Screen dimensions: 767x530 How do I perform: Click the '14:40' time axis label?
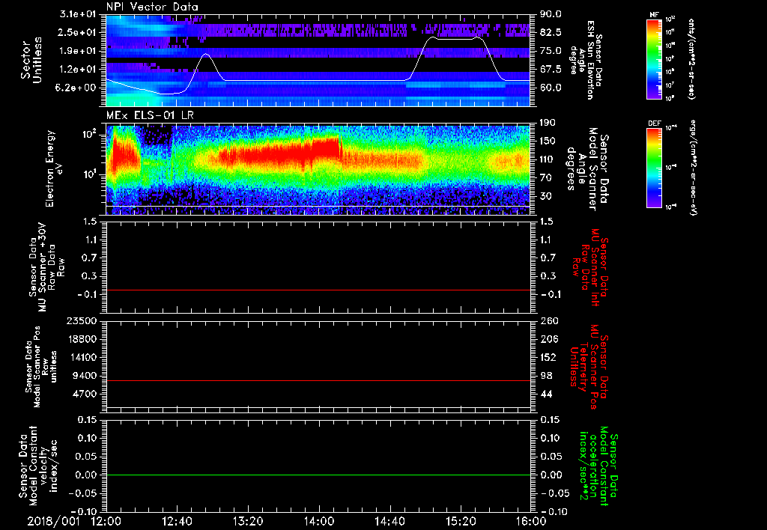click(389, 521)
